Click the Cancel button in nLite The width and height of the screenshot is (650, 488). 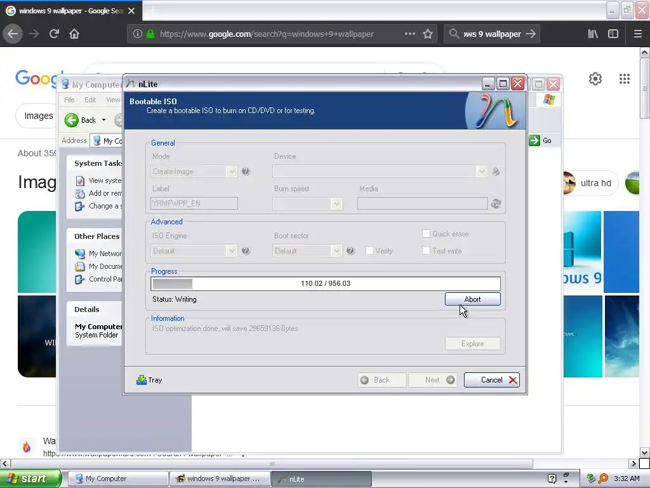point(492,380)
